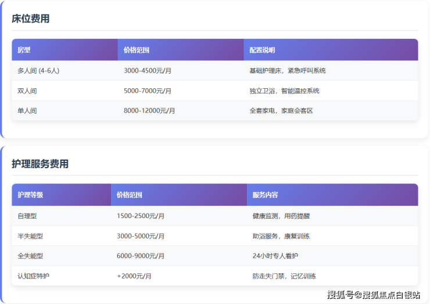Click the 双人间 room type cell
The image size is (430, 304).
tap(27, 91)
